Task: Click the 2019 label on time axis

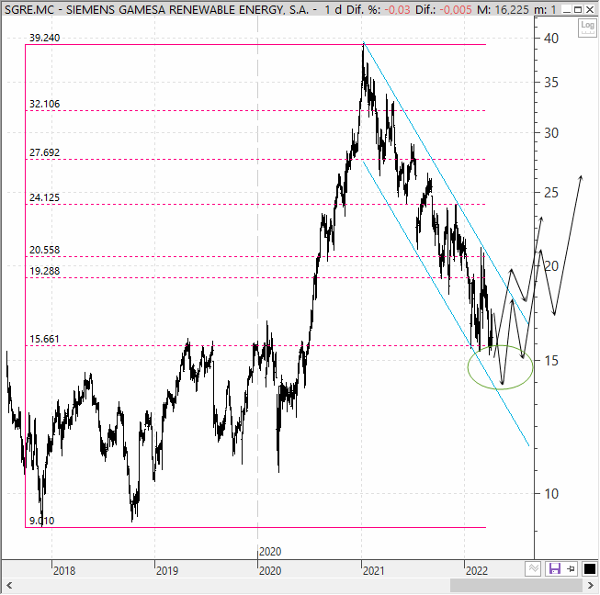Action: click(x=167, y=570)
